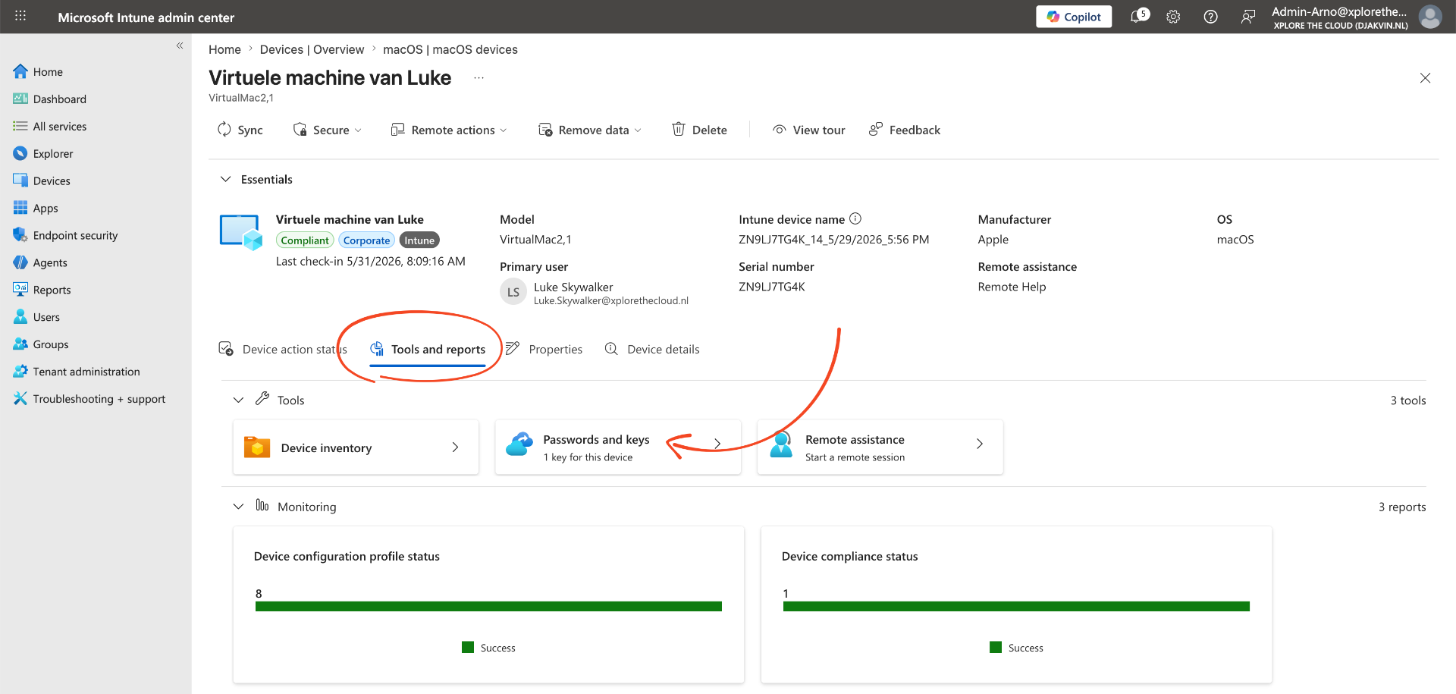Open the Secure dropdown

tap(328, 130)
